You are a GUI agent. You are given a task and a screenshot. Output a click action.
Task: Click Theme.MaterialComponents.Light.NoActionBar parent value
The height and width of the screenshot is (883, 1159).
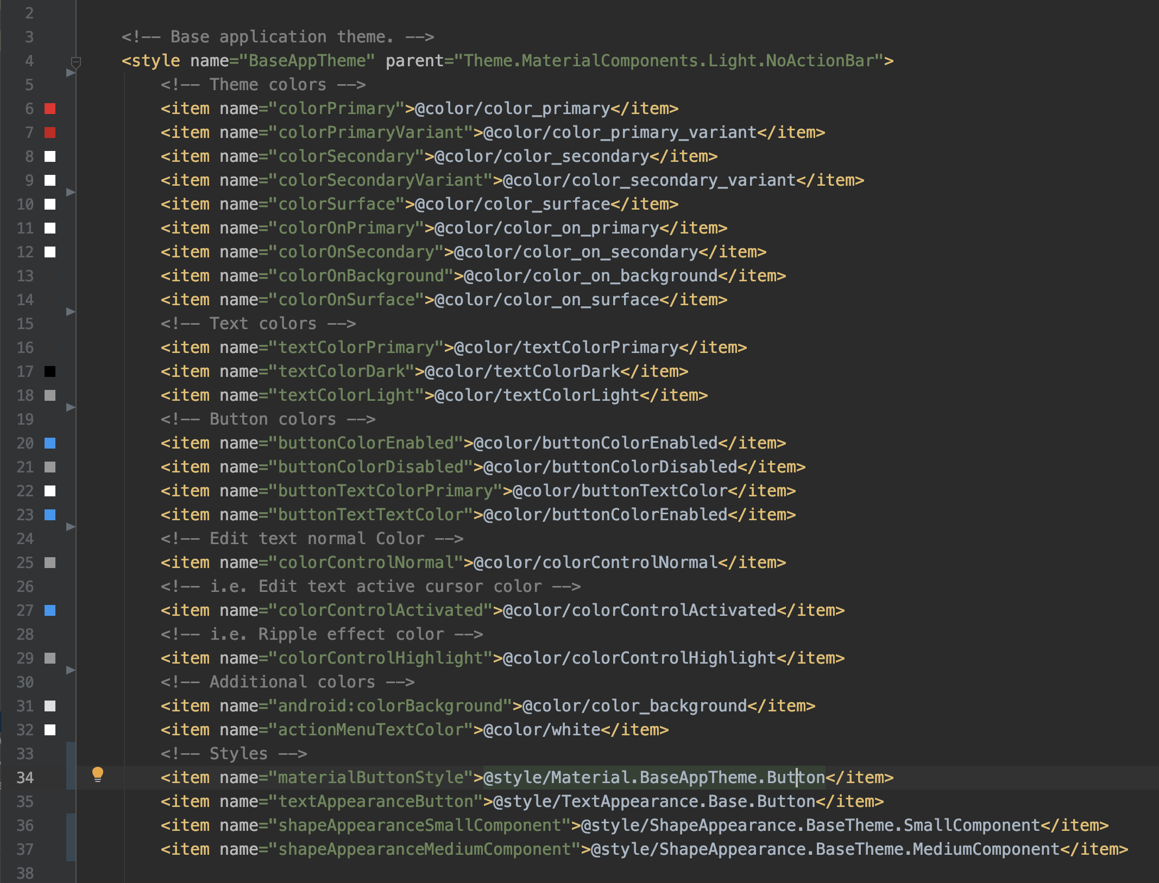(669, 61)
